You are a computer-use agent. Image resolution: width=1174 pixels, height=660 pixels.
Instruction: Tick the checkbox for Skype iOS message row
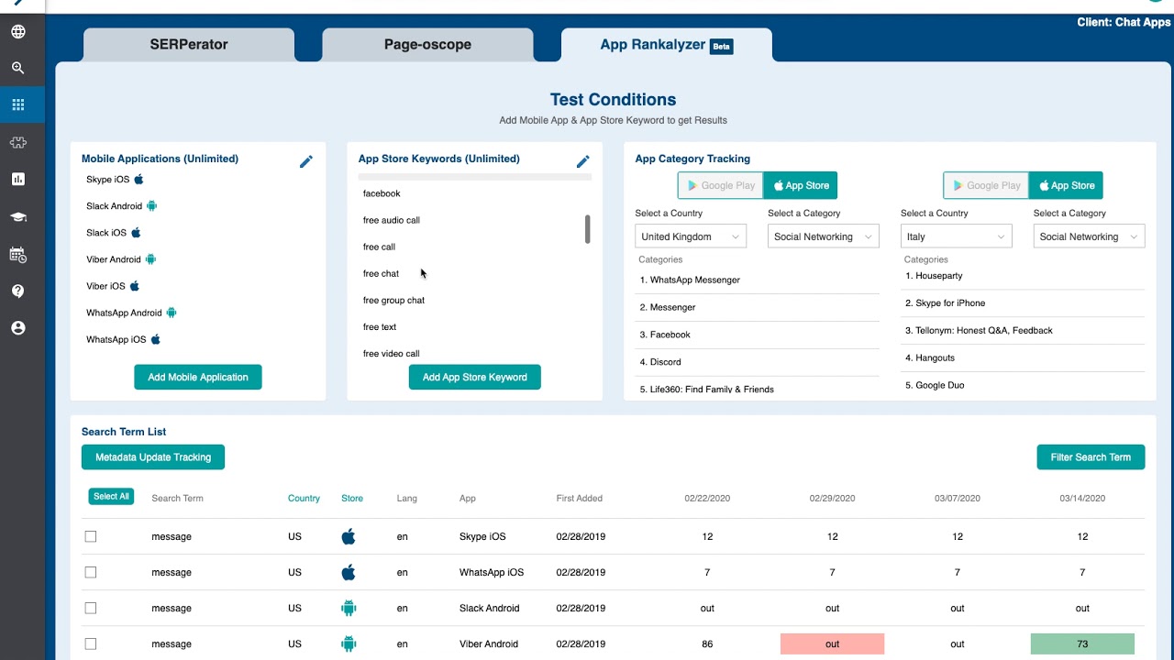tap(91, 536)
